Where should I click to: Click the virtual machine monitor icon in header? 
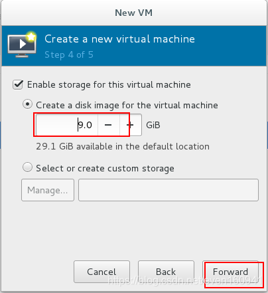coord(22,45)
